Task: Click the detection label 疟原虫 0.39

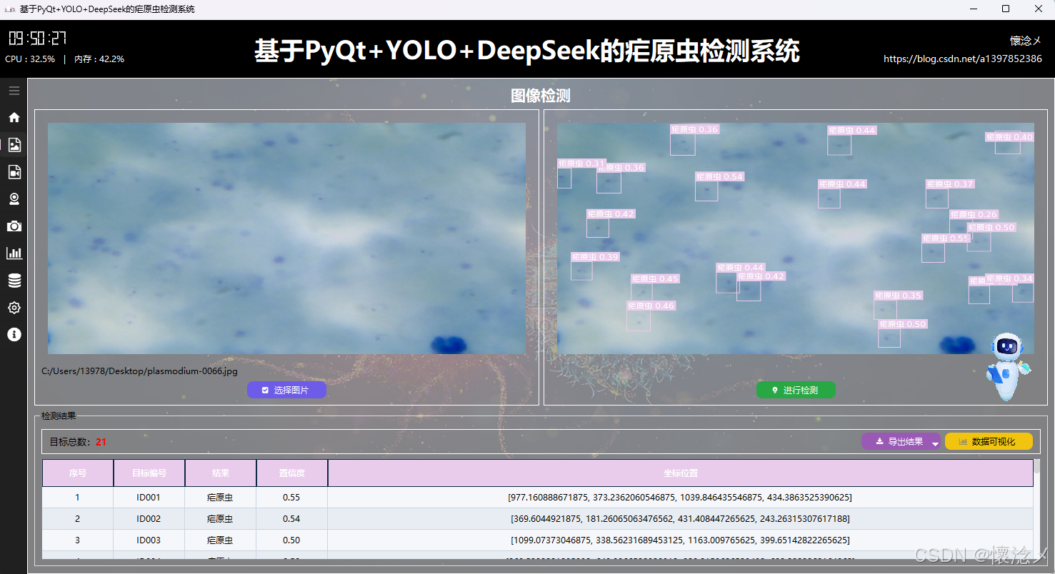Action: point(595,256)
